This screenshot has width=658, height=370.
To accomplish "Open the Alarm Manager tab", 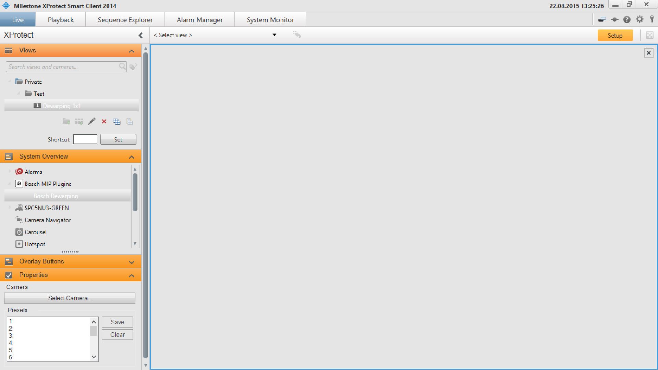I will pyautogui.click(x=200, y=20).
